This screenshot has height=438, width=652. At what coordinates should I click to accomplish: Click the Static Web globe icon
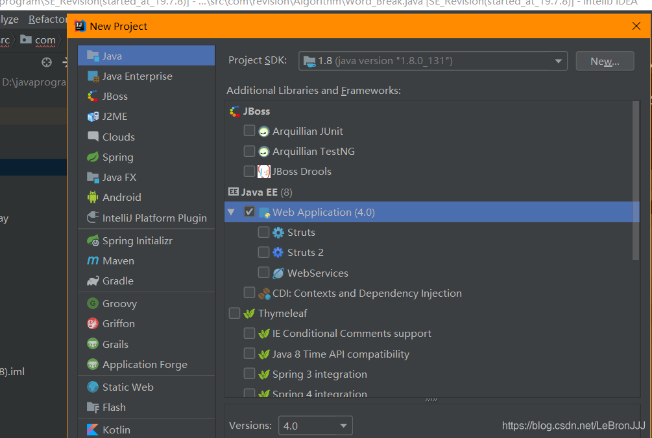click(93, 387)
